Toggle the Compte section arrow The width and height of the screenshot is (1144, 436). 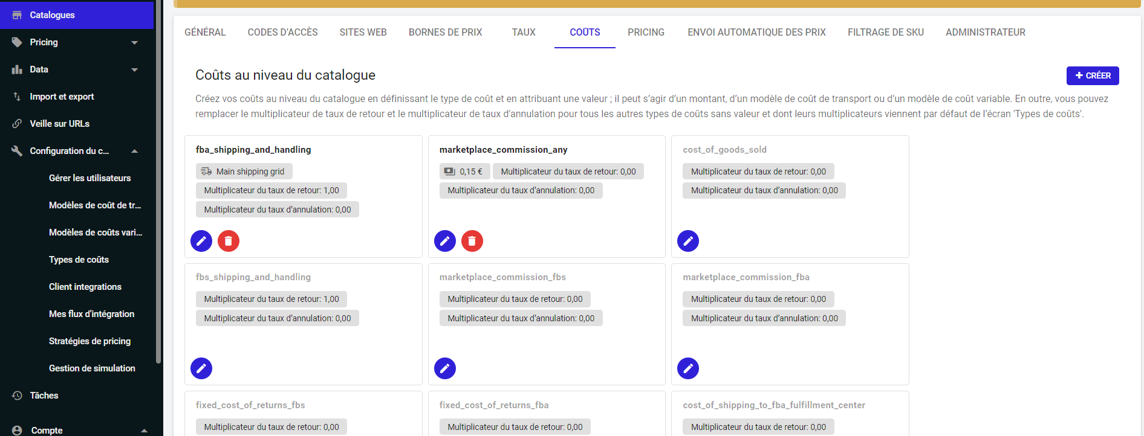point(144,430)
